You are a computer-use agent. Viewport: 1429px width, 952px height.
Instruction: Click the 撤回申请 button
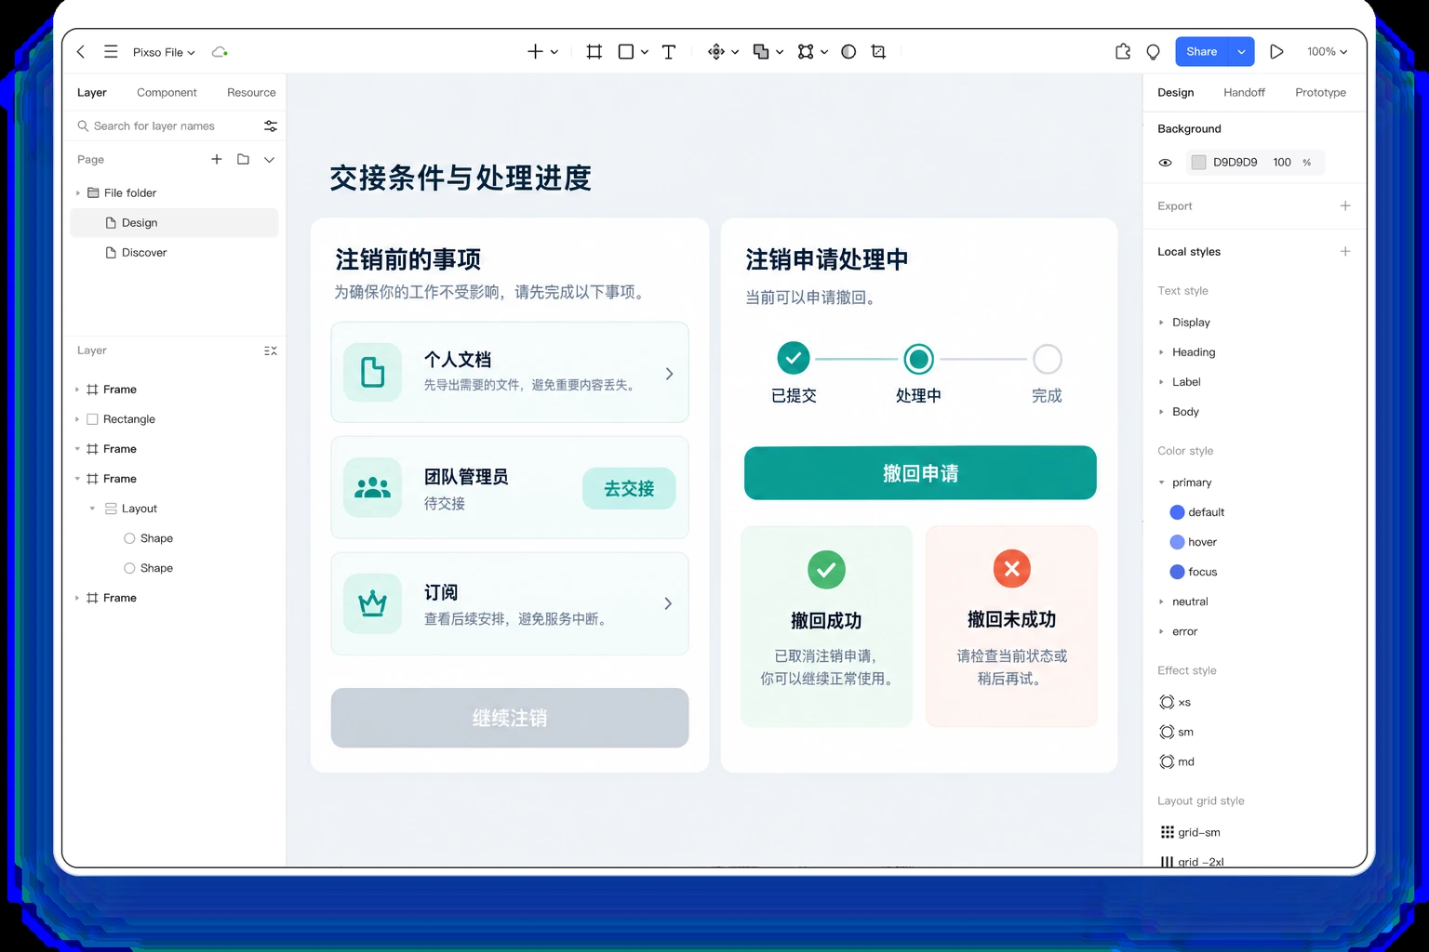pyautogui.click(x=920, y=472)
